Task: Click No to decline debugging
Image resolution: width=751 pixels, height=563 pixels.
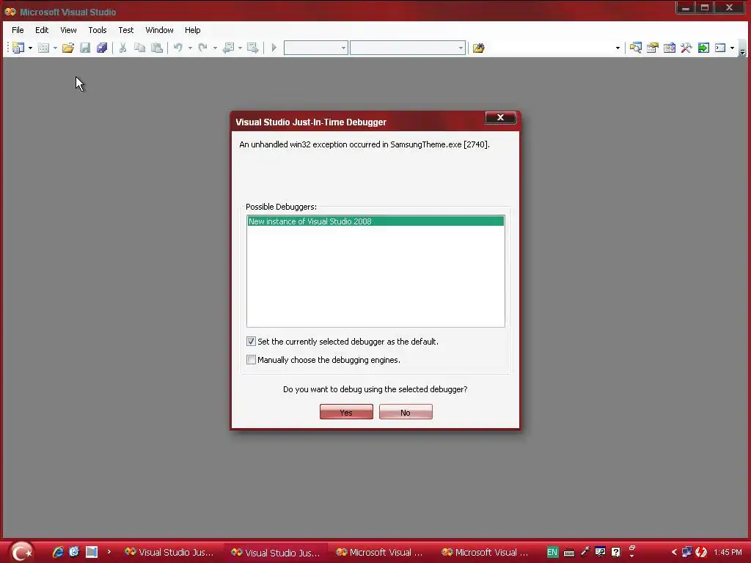Action: point(406,412)
